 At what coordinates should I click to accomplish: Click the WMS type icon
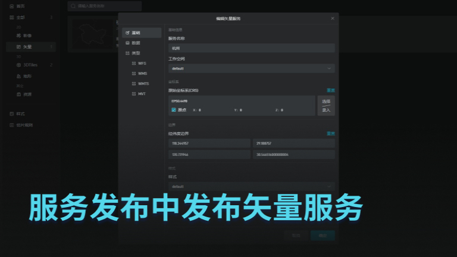coord(133,73)
